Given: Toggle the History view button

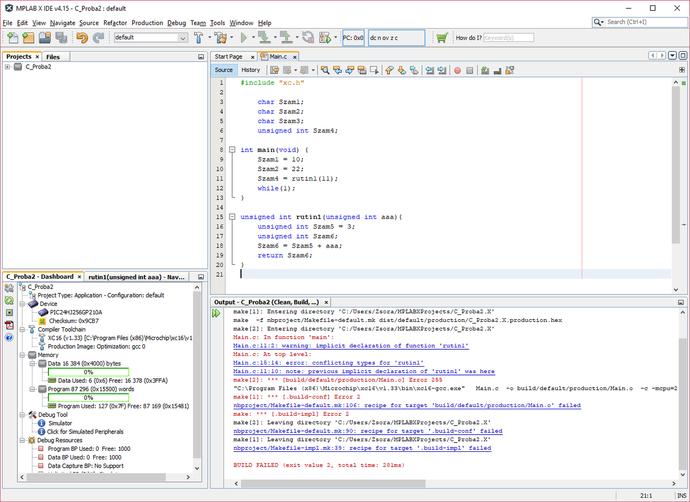Looking at the screenshot, I should pyautogui.click(x=250, y=70).
